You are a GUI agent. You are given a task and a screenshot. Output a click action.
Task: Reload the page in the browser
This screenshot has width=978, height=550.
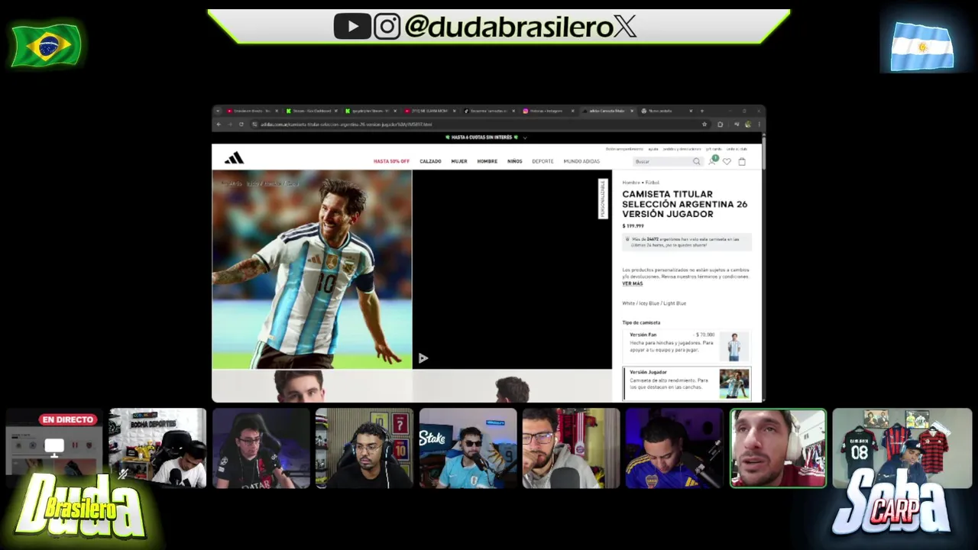(241, 125)
